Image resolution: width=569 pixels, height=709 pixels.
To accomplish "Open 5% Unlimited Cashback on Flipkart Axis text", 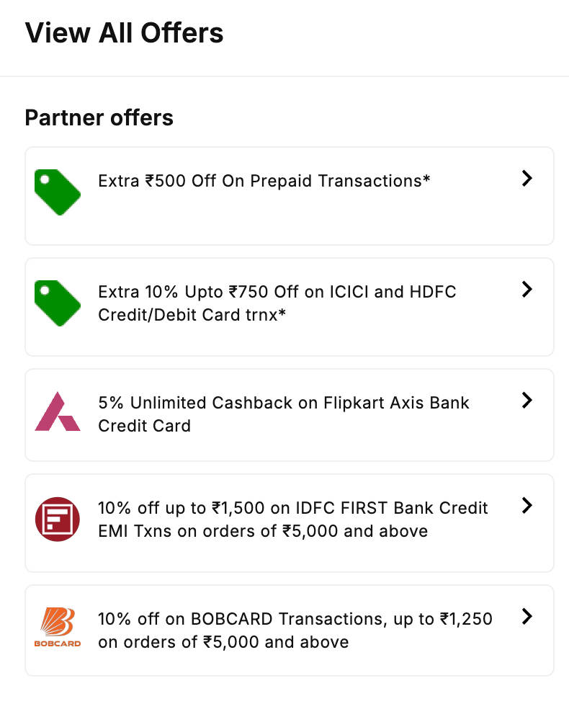I will pos(284,414).
